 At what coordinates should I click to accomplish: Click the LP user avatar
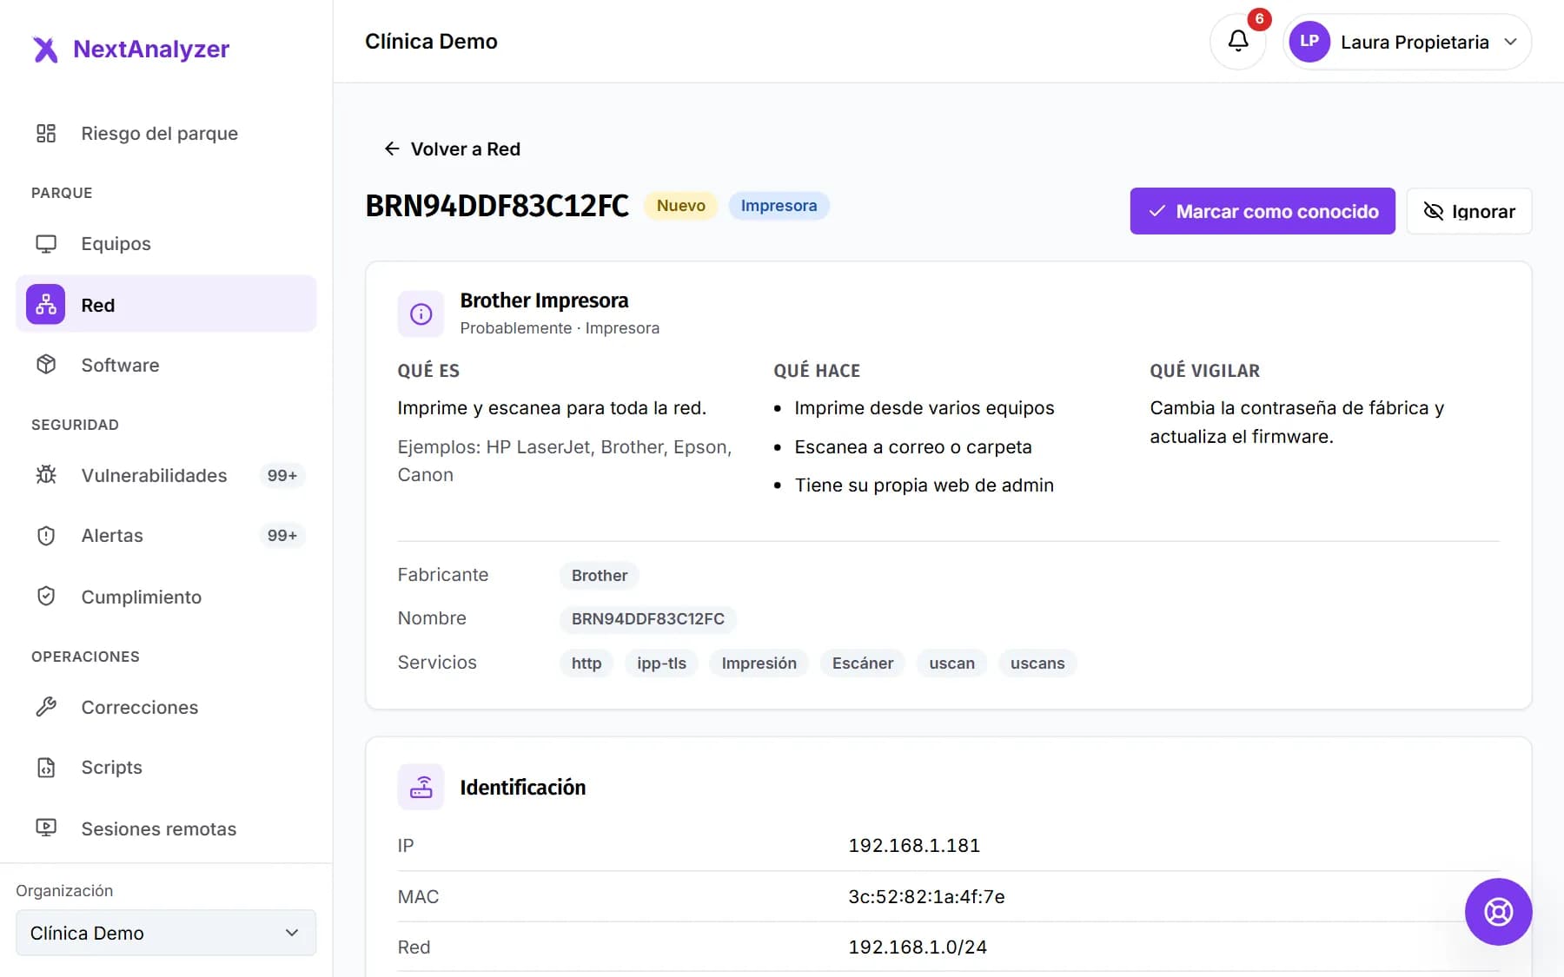(x=1309, y=42)
